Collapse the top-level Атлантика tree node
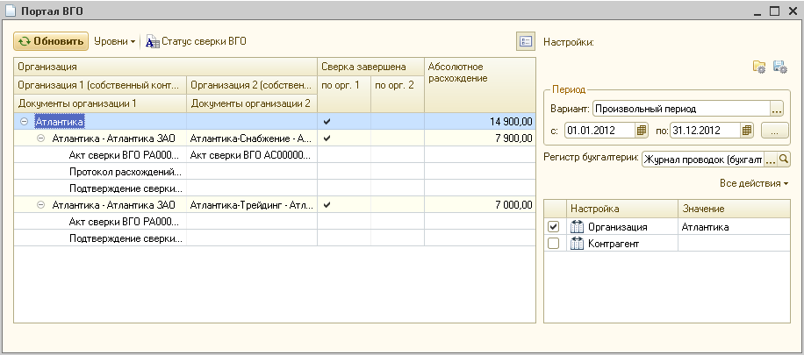Image resolution: width=804 pixels, height=355 pixels. 24,122
